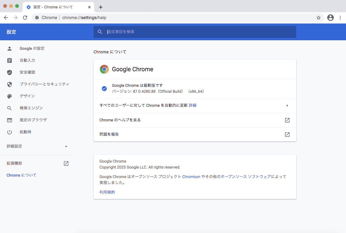Image resolution: width=346 pixels, height=233 pixels.
Task: Click the 詳細 link in the auto-update row
Action: coord(193,106)
